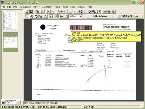The image size is (145, 109).
Task: Select the first page thumbnail
Action: (10, 21)
